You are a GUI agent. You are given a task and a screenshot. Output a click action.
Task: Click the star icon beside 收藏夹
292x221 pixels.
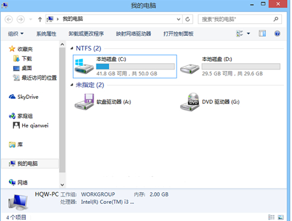click(x=12, y=49)
